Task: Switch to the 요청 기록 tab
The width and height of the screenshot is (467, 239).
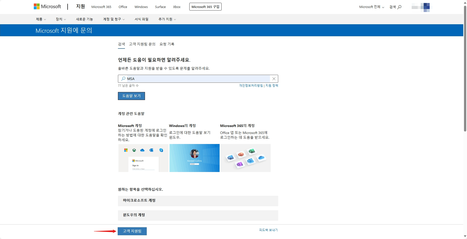Action: (x=167, y=44)
